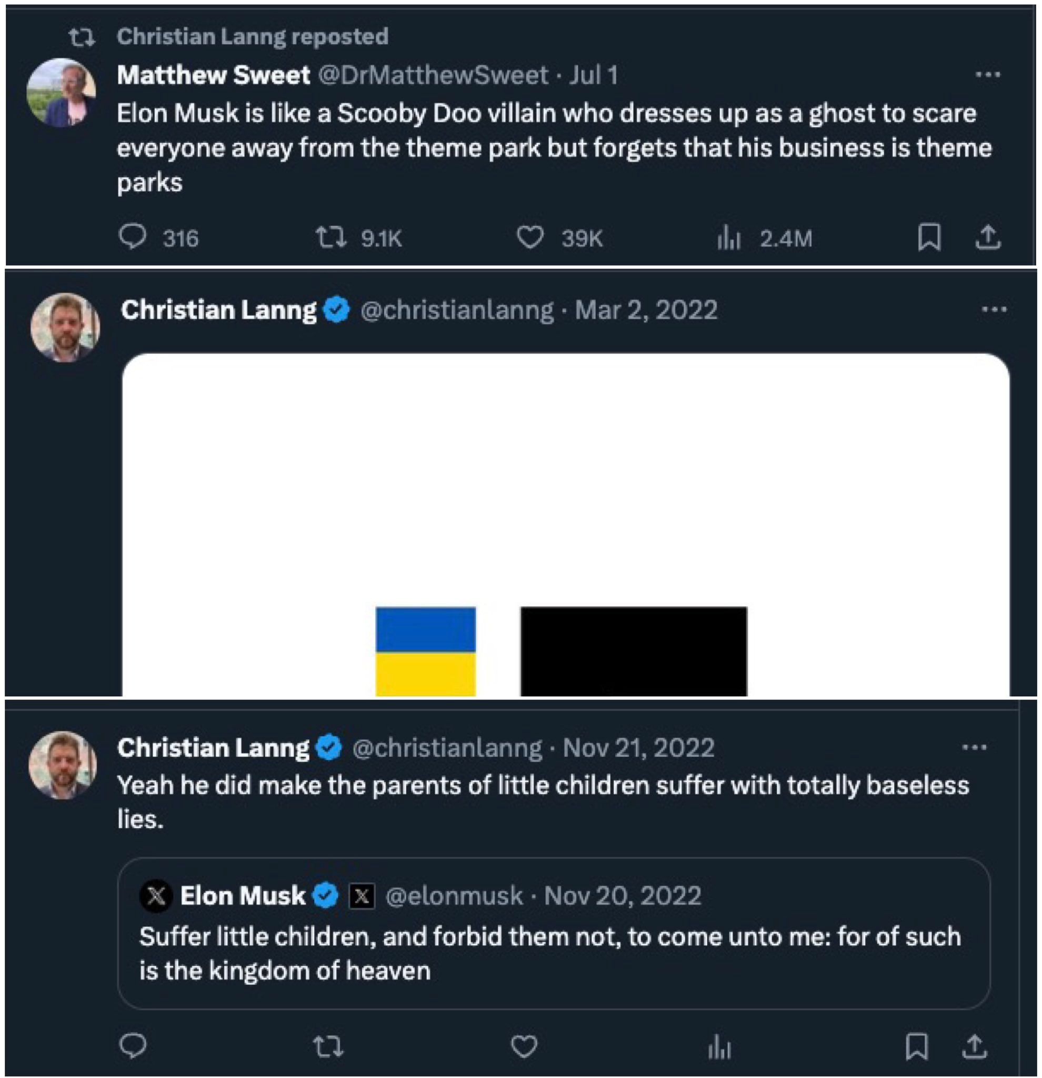Open more options on Mar 2, 2022 tweet
Viewport: 1042px width, 1078px height.
tap(994, 310)
